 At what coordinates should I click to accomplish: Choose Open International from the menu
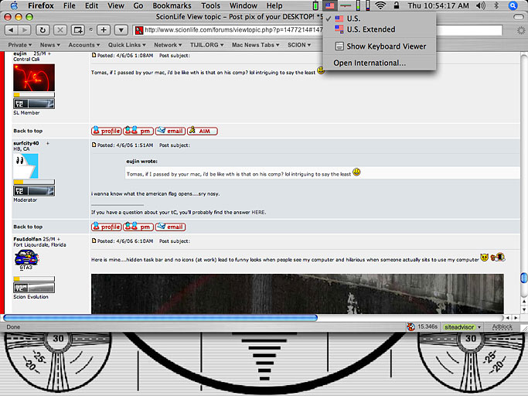(x=370, y=63)
